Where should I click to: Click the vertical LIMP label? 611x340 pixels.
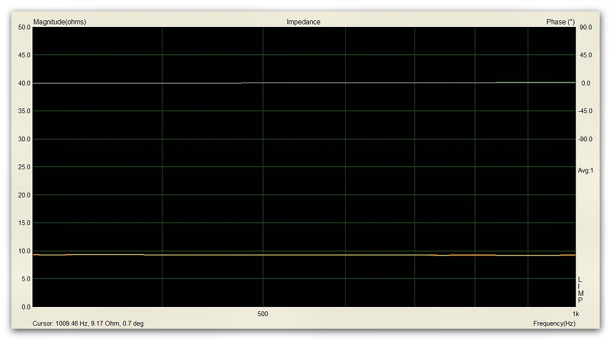(580, 290)
